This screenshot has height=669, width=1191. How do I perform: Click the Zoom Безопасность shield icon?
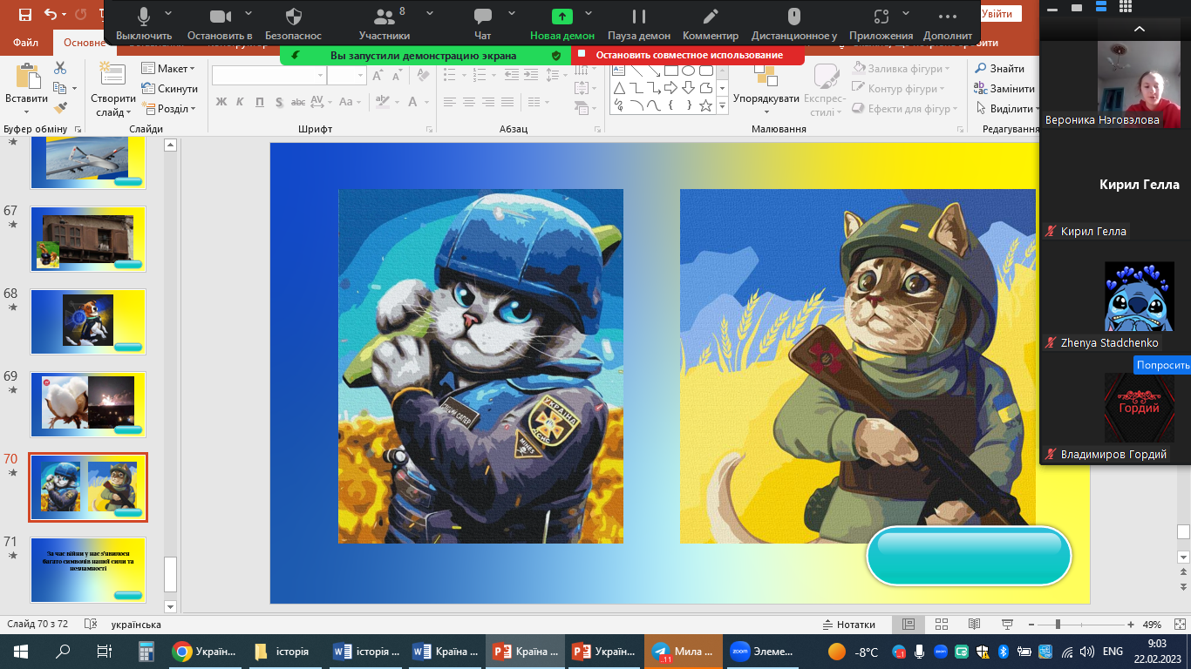294,17
